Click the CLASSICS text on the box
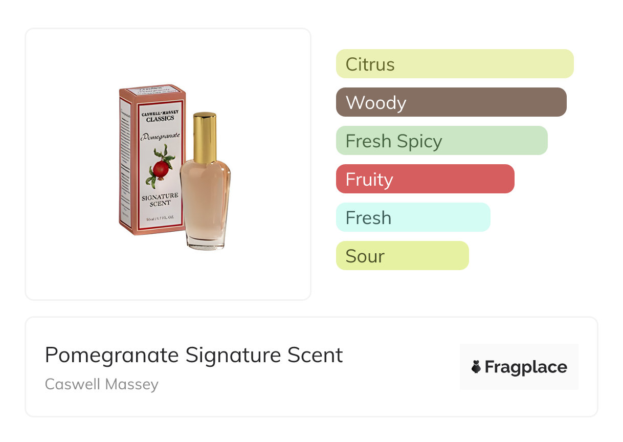 (x=160, y=119)
